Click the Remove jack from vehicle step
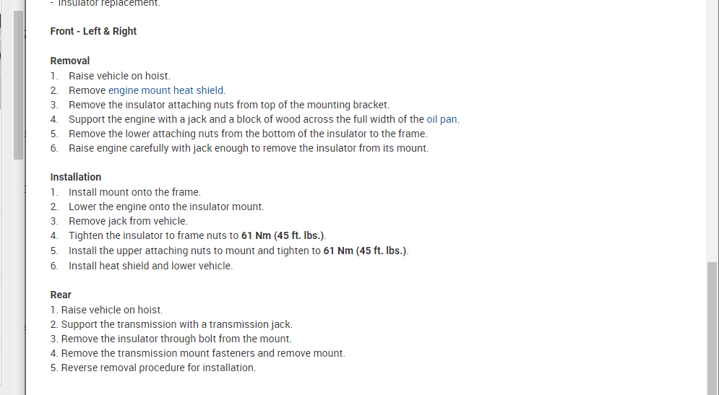The width and height of the screenshot is (719, 395). click(x=128, y=221)
